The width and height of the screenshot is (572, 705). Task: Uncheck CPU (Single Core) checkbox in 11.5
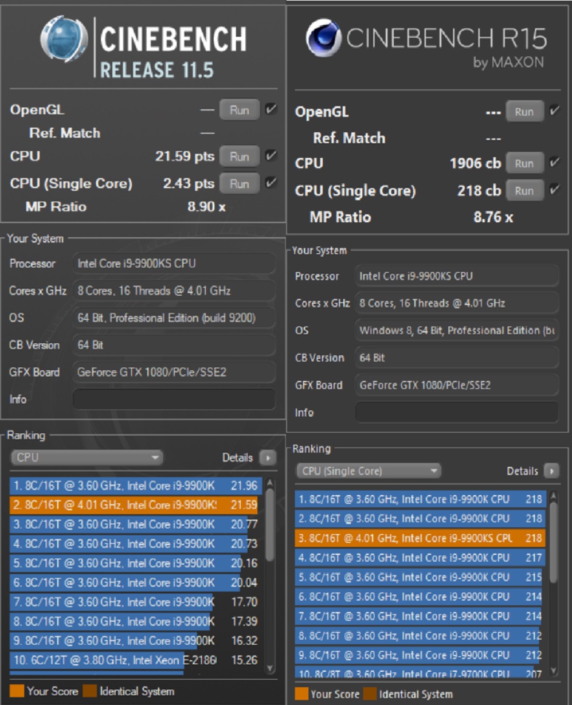click(x=271, y=183)
